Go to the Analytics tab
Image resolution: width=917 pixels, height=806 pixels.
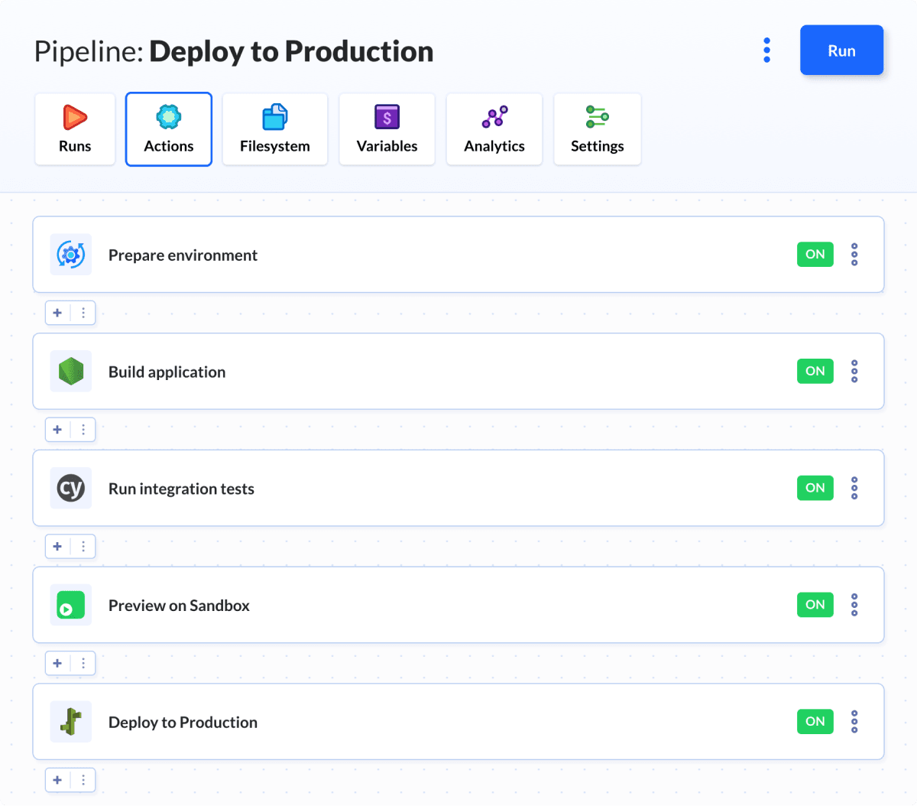(x=494, y=129)
